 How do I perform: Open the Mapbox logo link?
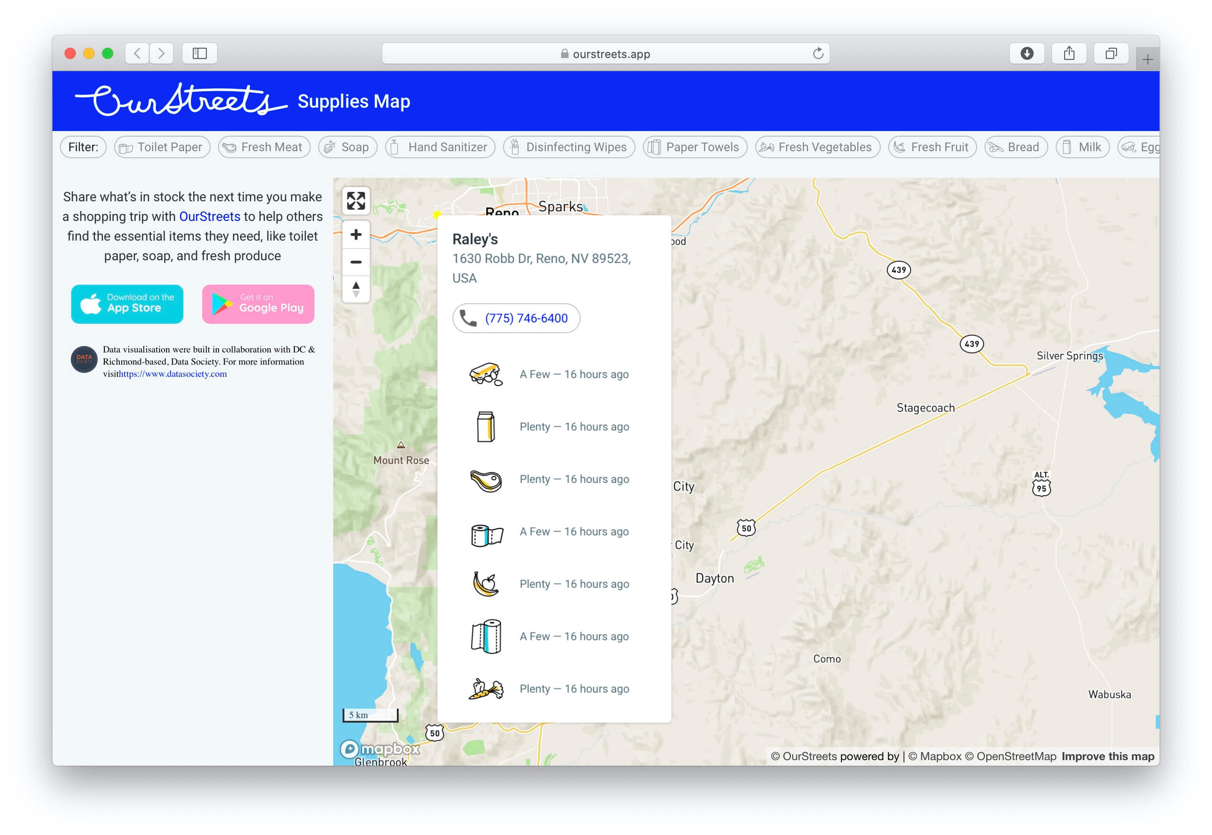click(380, 749)
